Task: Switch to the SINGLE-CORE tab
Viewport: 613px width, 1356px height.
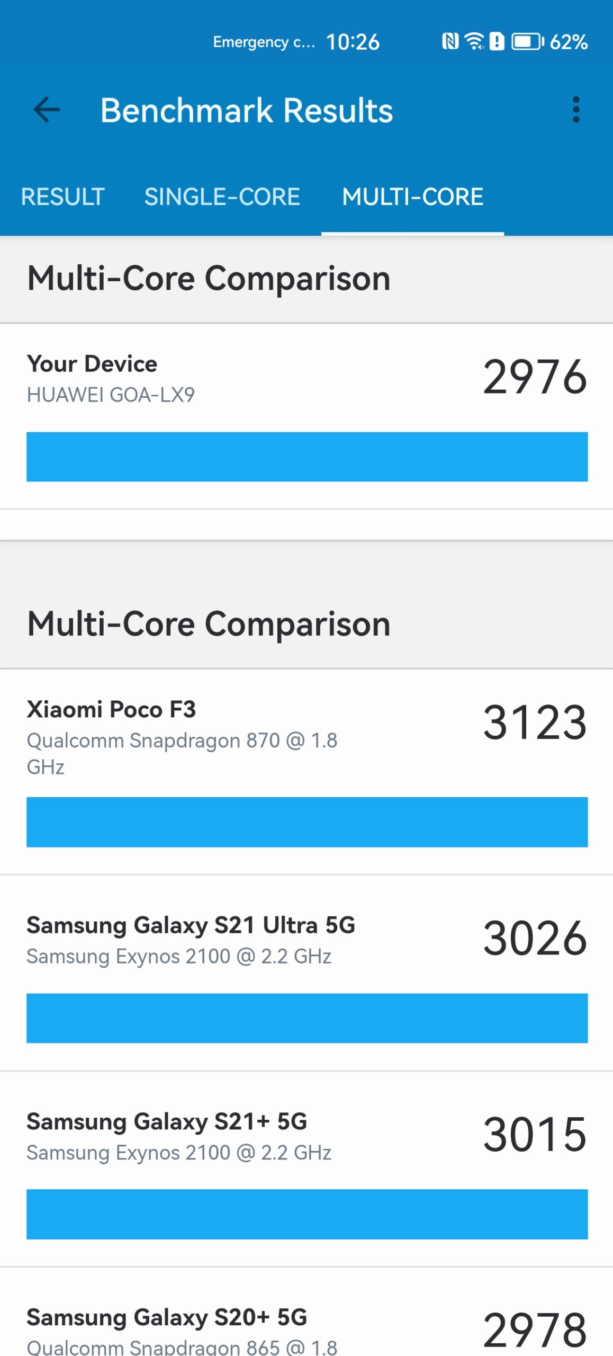Action: [222, 197]
